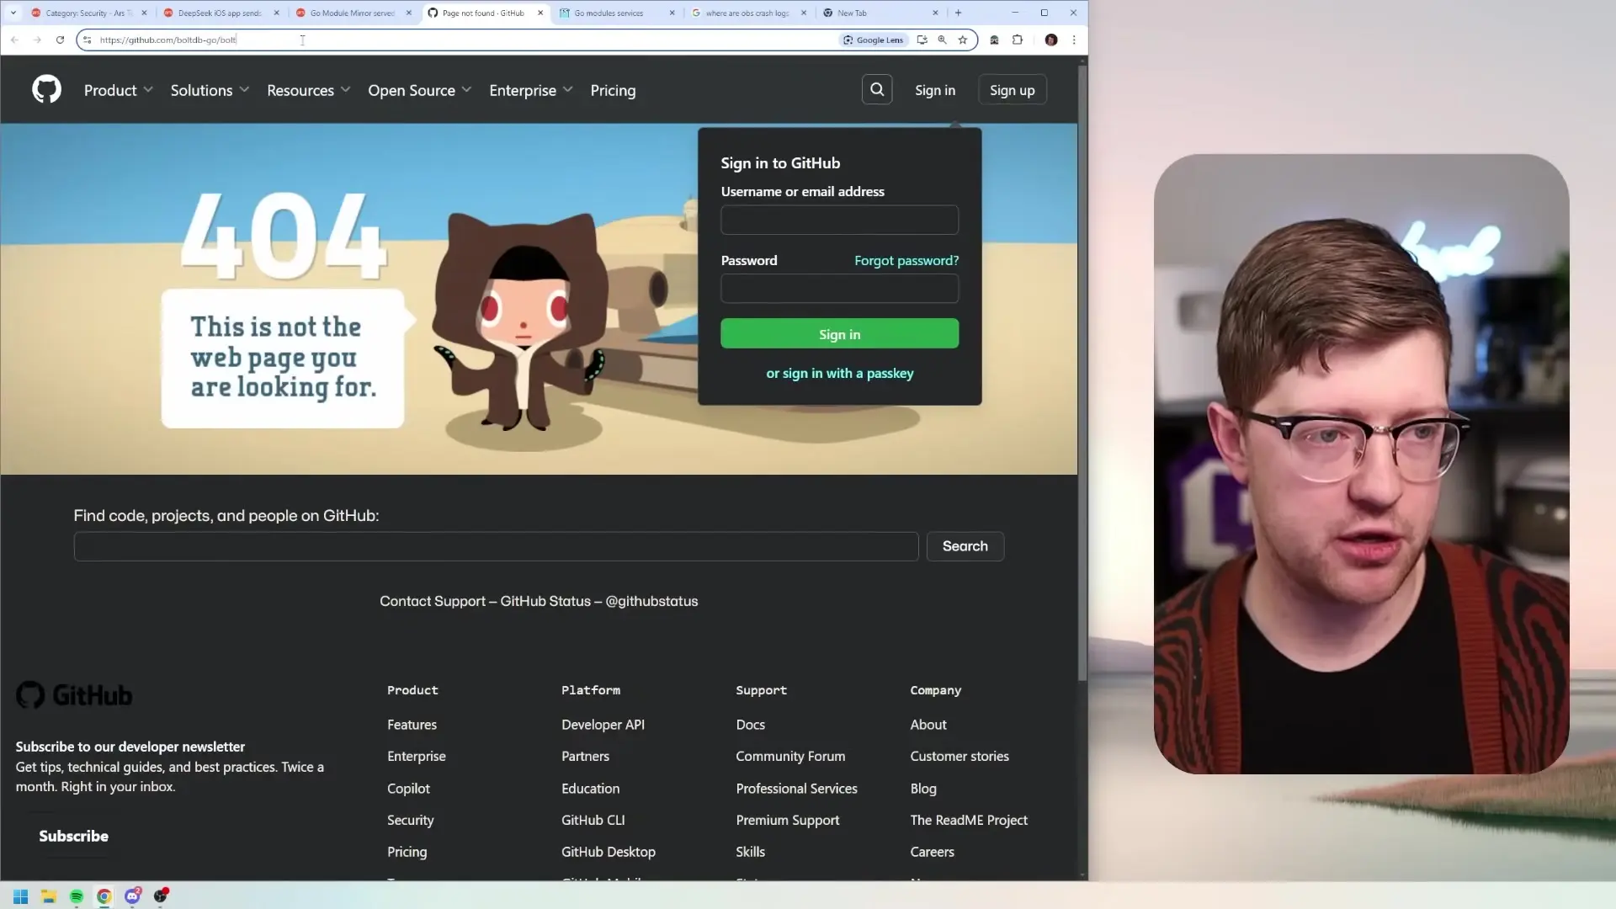Image resolution: width=1616 pixels, height=909 pixels.
Task: Expand the Enterprise dropdown menu
Action: [x=530, y=90]
